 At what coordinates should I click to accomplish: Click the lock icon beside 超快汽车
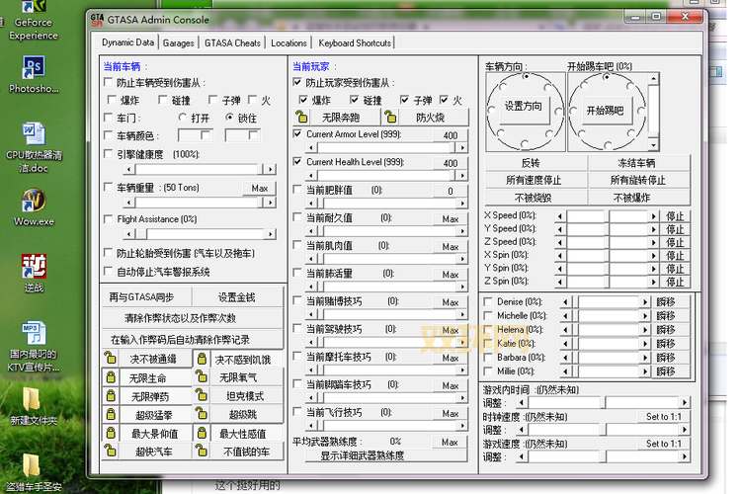pyautogui.click(x=111, y=451)
